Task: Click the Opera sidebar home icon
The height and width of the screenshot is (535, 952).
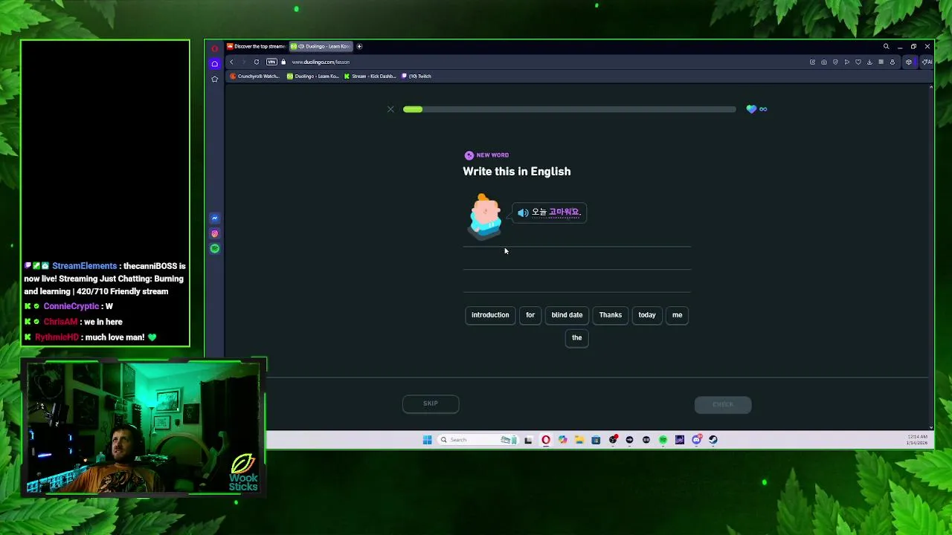Action: 215,64
